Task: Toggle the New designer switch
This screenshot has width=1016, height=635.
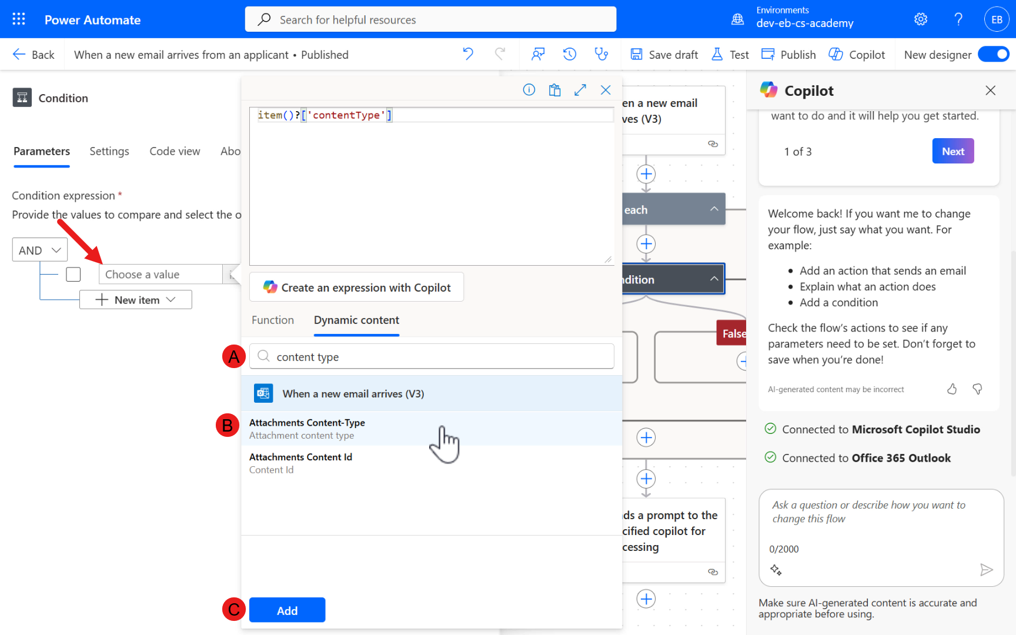Action: pos(993,55)
